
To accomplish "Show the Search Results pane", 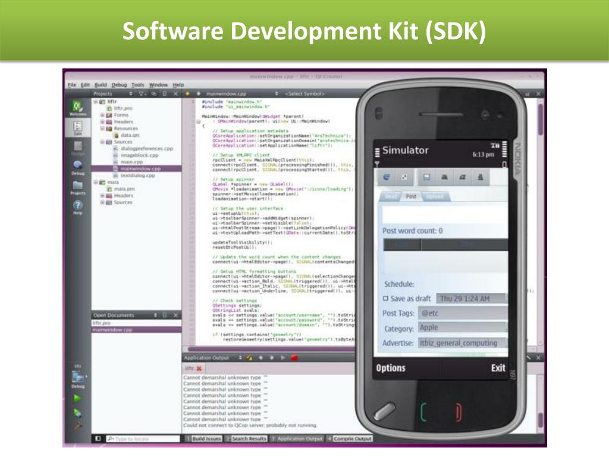I will (246, 439).
